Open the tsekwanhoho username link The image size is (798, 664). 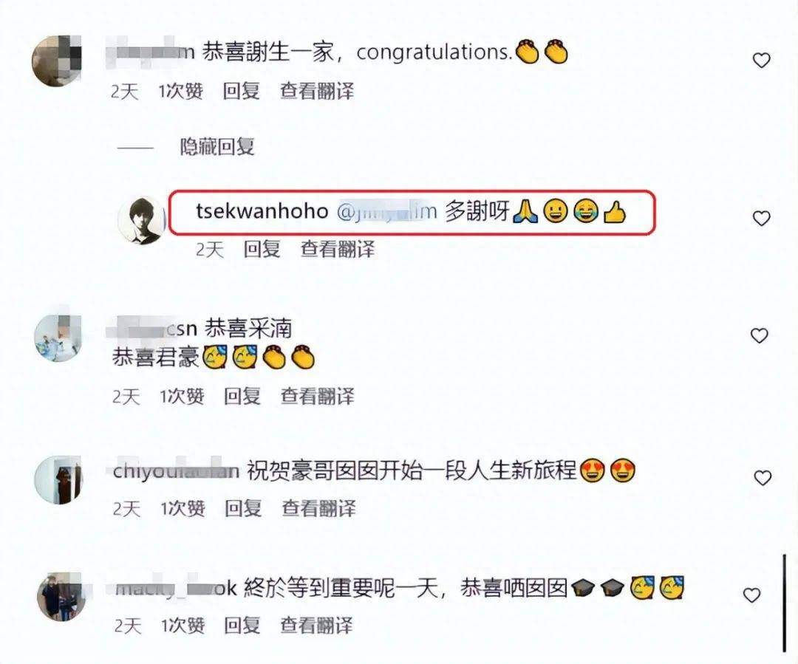tap(262, 211)
